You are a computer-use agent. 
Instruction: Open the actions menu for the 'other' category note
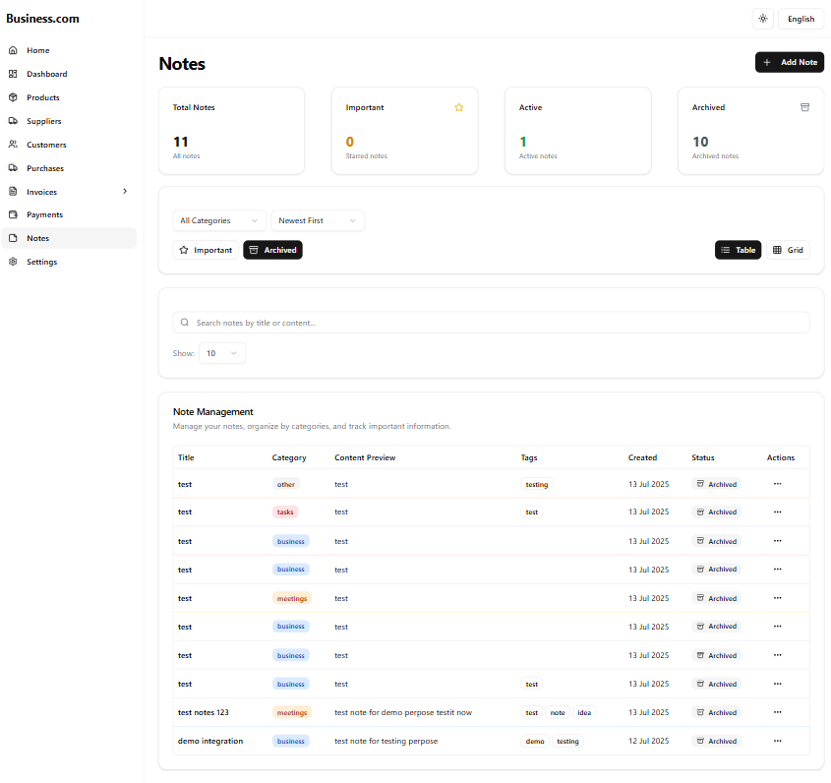[x=778, y=484]
